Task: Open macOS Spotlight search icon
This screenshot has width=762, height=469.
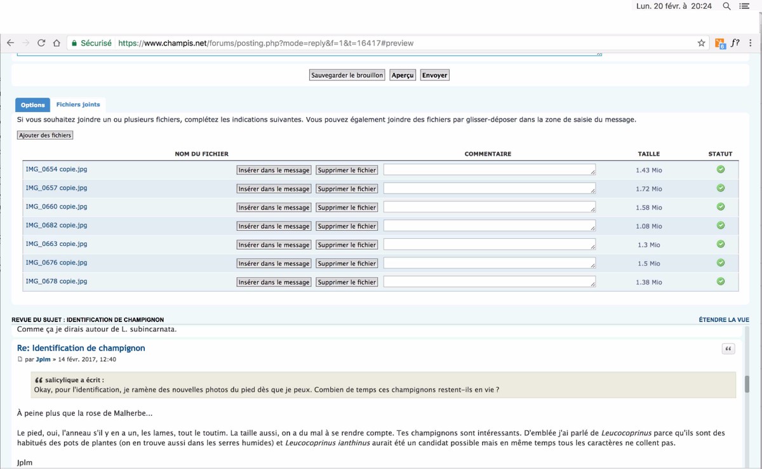Action: (x=727, y=6)
